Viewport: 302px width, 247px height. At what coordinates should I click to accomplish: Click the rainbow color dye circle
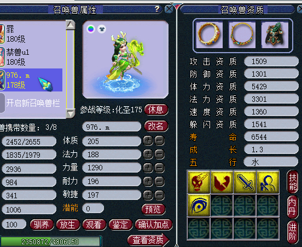tap(91, 29)
